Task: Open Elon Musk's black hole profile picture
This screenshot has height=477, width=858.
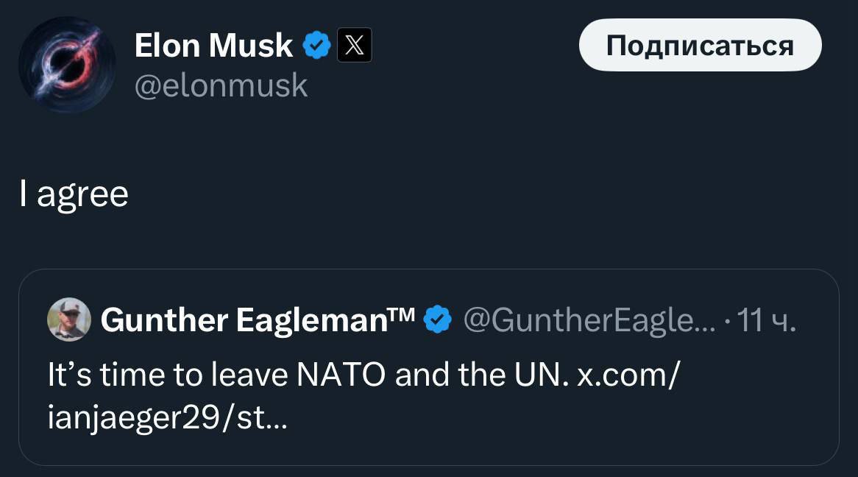Action: coord(67,65)
